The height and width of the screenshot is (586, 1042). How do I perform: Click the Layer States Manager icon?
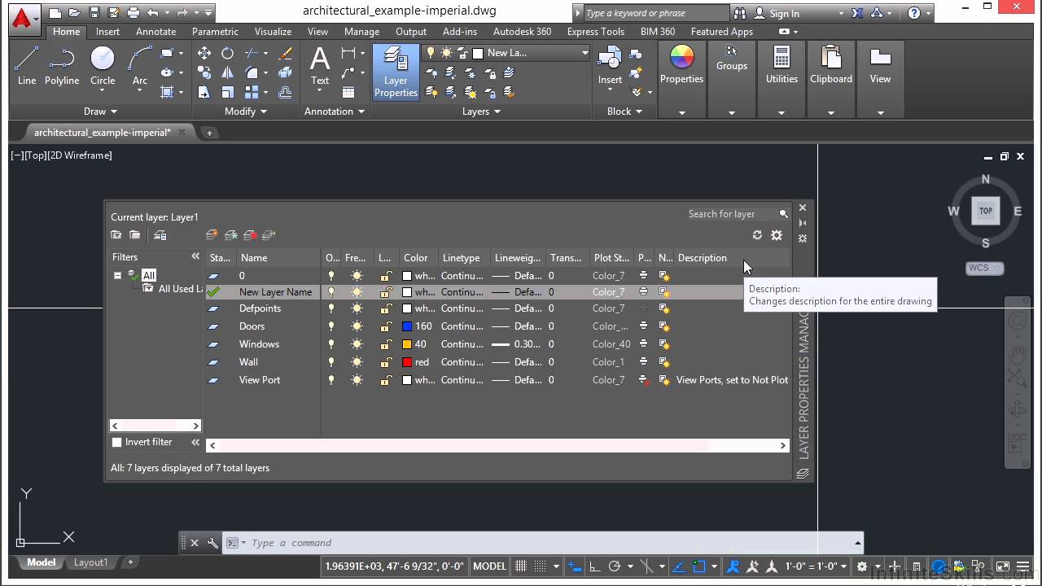click(160, 235)
